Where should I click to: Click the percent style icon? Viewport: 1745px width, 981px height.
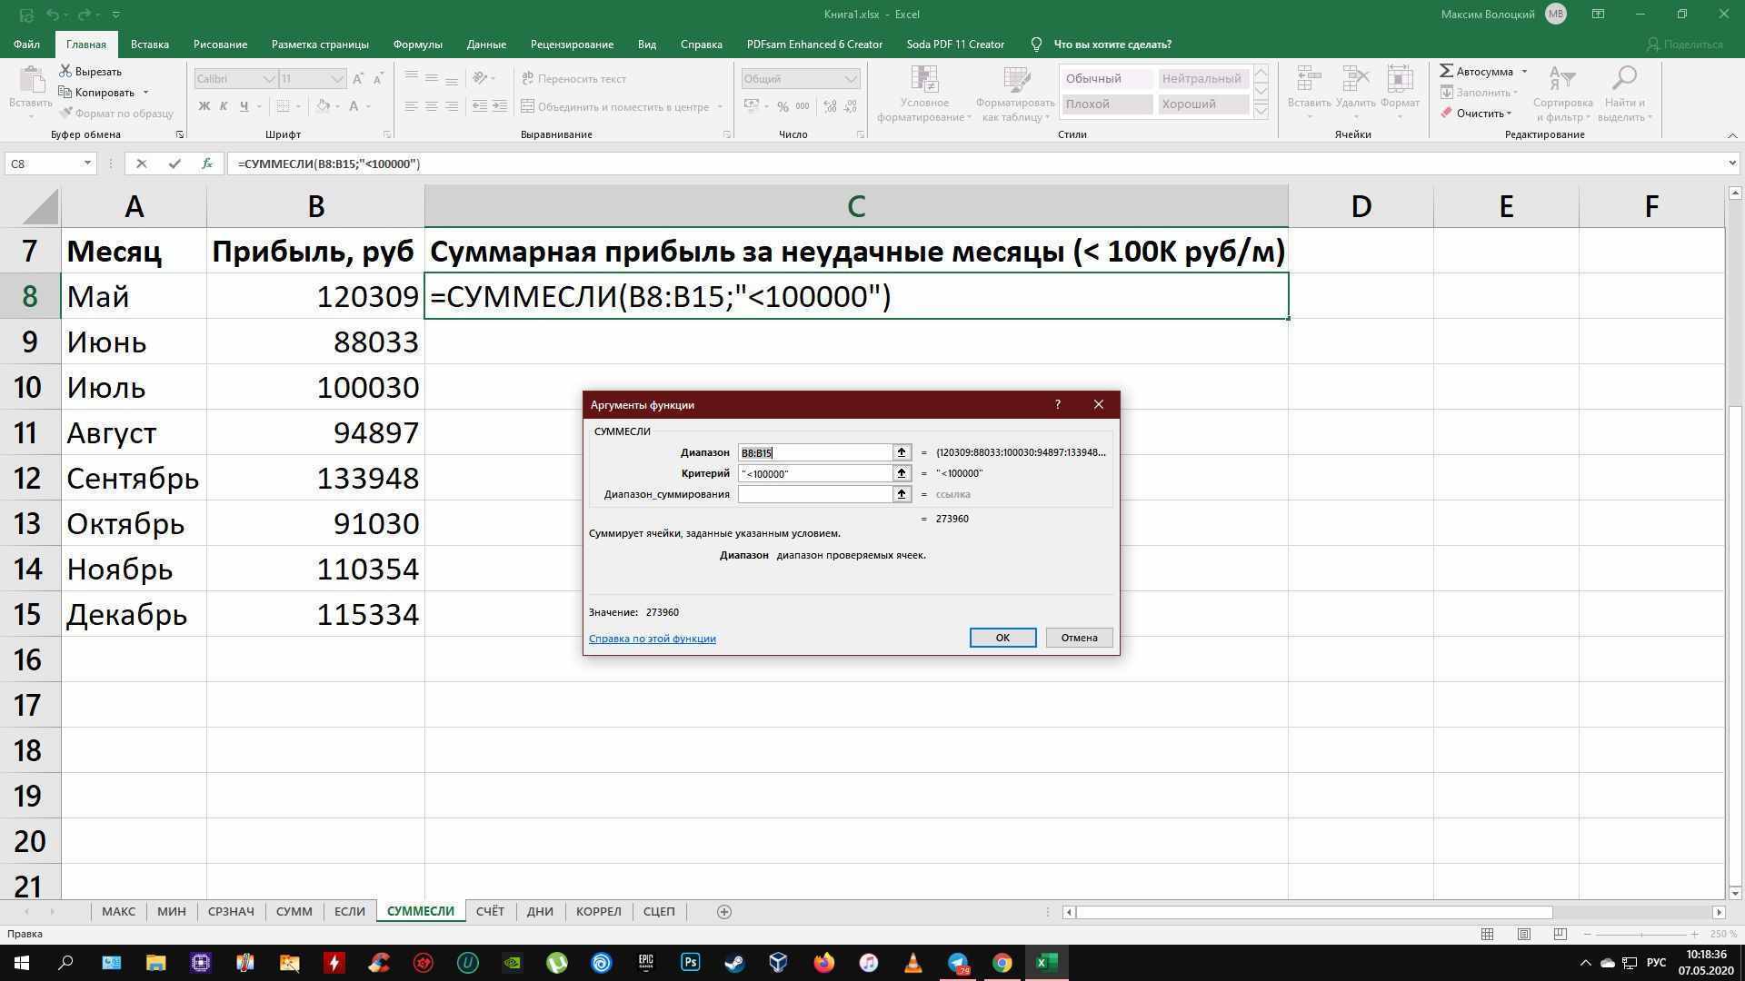783,106
